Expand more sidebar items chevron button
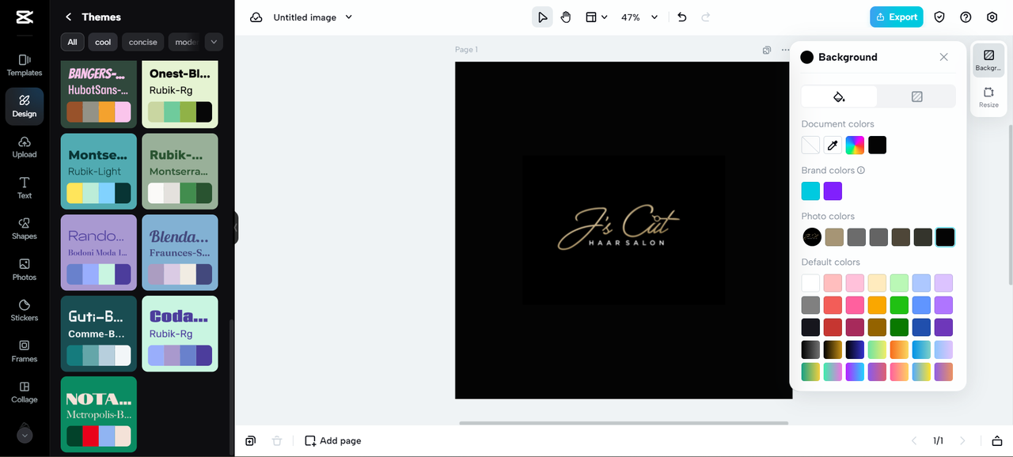This screenshot has height=457, width=1013. click(x=25, y=435)
